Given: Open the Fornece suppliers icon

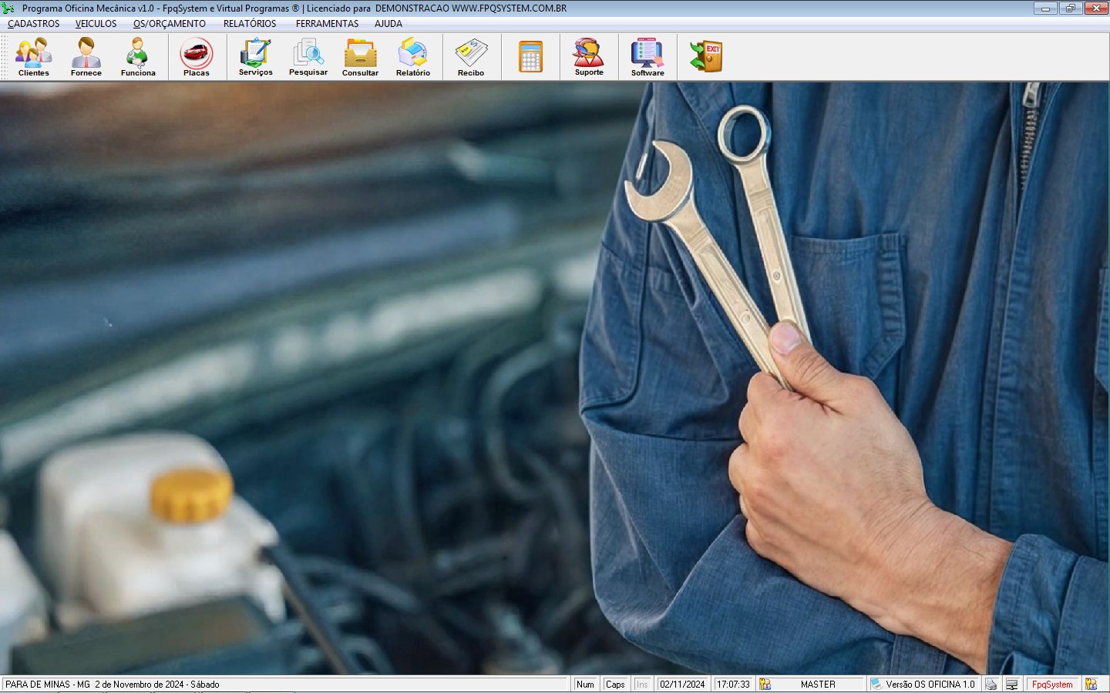Looking at the screenshot, I should tap(86, 57).
